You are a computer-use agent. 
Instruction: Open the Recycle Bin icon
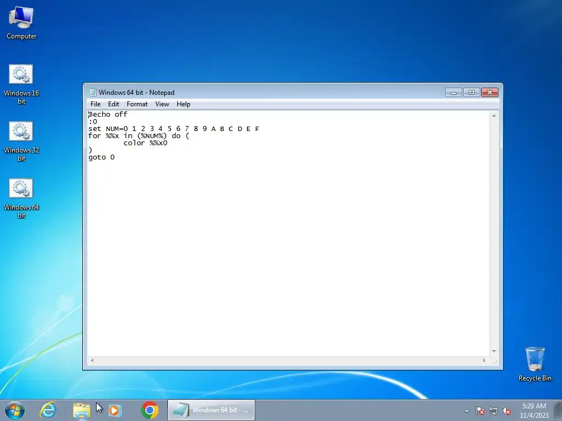pyautogui.click(x=535, y=364)
